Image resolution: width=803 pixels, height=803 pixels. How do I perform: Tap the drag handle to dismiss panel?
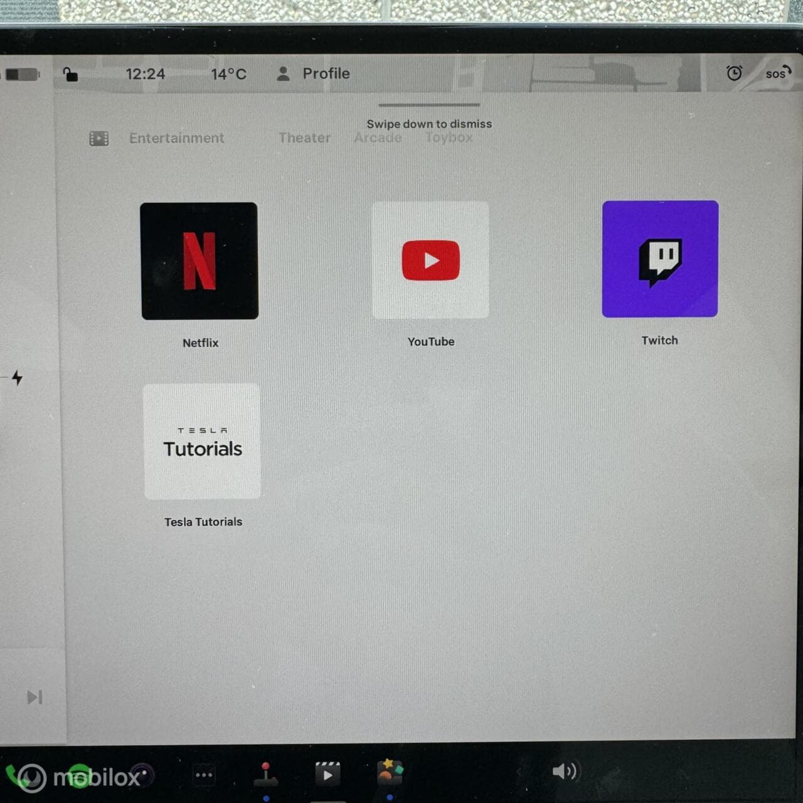point(429,105)
